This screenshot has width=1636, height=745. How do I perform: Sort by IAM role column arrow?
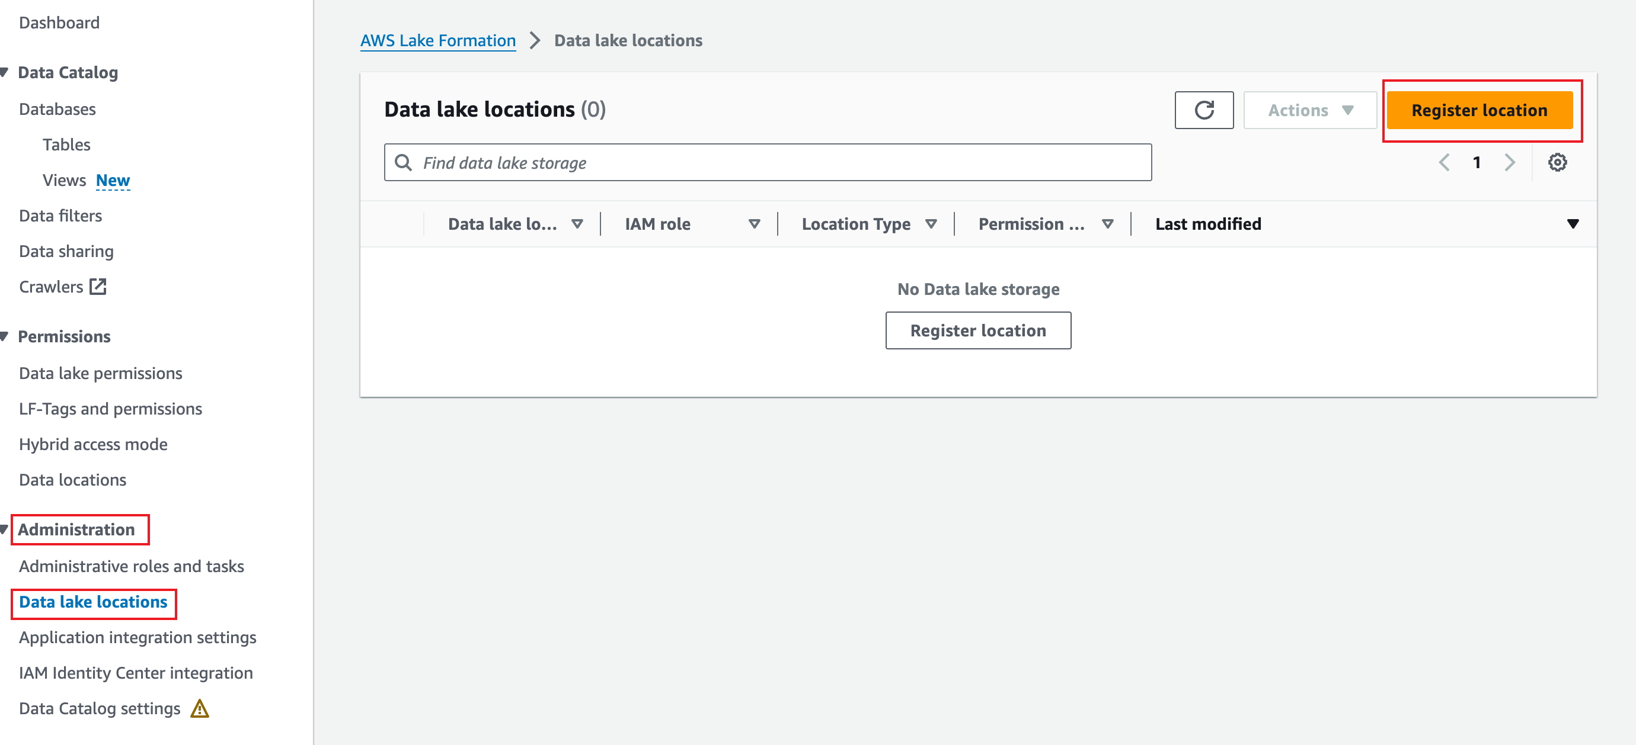(x=755, y=223)
